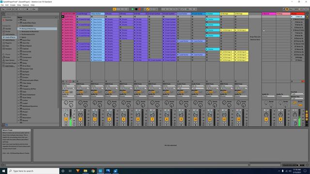Image resolution: width=310 pixels, height=174 pixels.
Task: Select Clips category in browser
Action: click(8, 46)
